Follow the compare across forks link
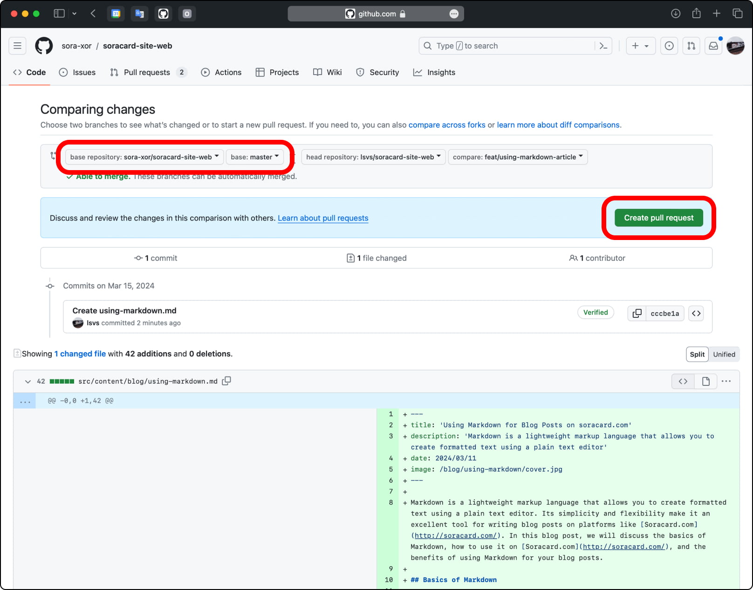The height and width of the screenshot is (590, 753). click(447, 125)
